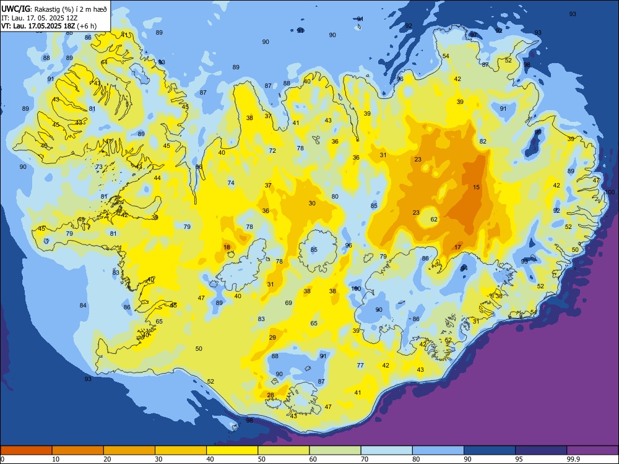The height and width of the screenshot is (464, 619).
Task: Click the medium blue 80–90 legend swatch
Action: coord(438,450)
